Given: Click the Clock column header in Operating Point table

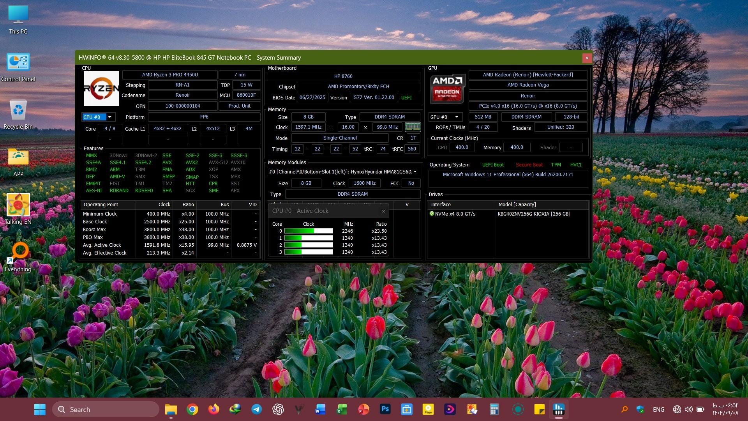Looking at the screenshot, I should 164,205.
